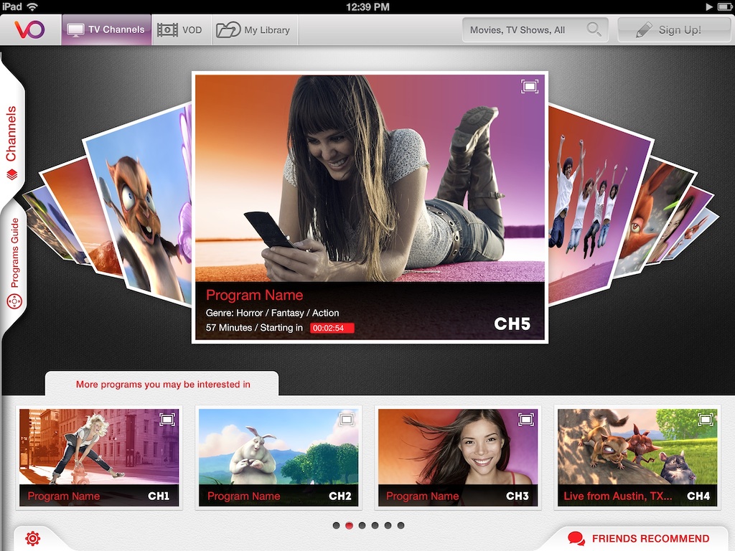Open the FRIENDS RECOMMEND panel
Viewport: 735px width, 551px height.
pos(639,538)
